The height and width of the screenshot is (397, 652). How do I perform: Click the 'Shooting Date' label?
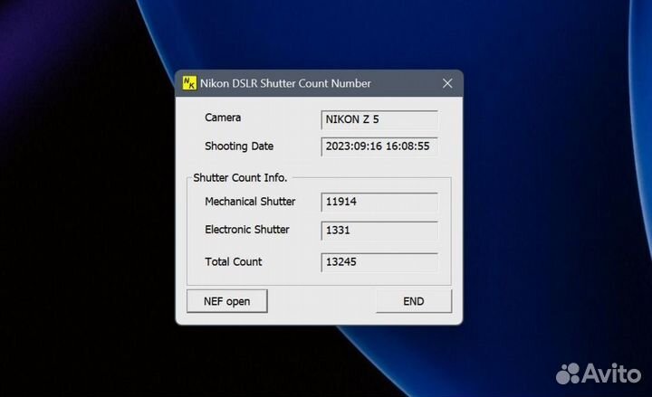click(239, 147)
